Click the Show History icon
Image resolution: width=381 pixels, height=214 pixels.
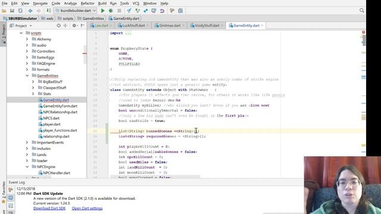click(154, 11)
